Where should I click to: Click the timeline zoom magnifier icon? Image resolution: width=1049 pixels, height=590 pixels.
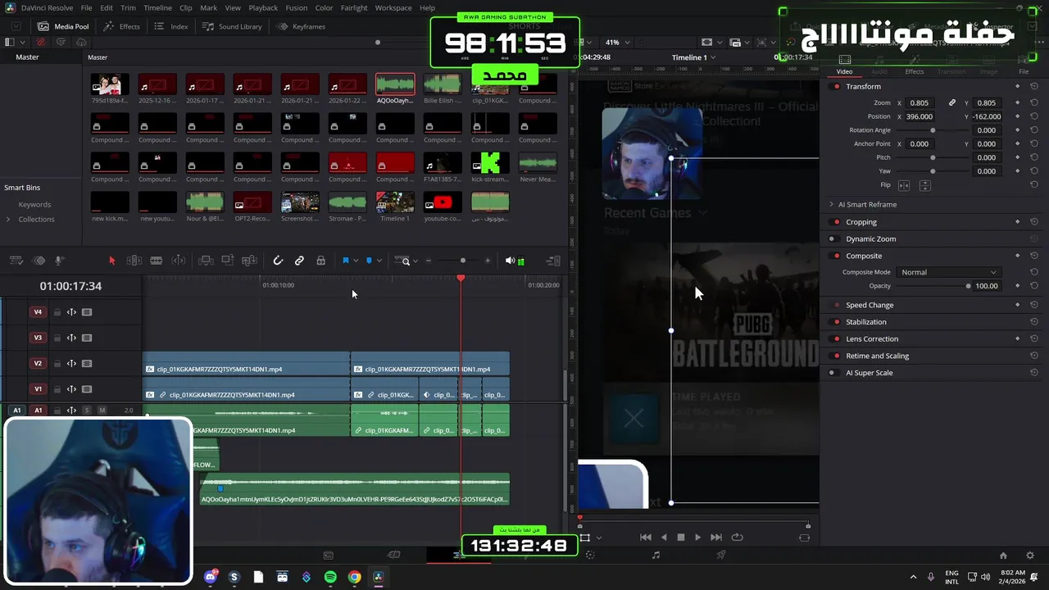tap(402, 261)
